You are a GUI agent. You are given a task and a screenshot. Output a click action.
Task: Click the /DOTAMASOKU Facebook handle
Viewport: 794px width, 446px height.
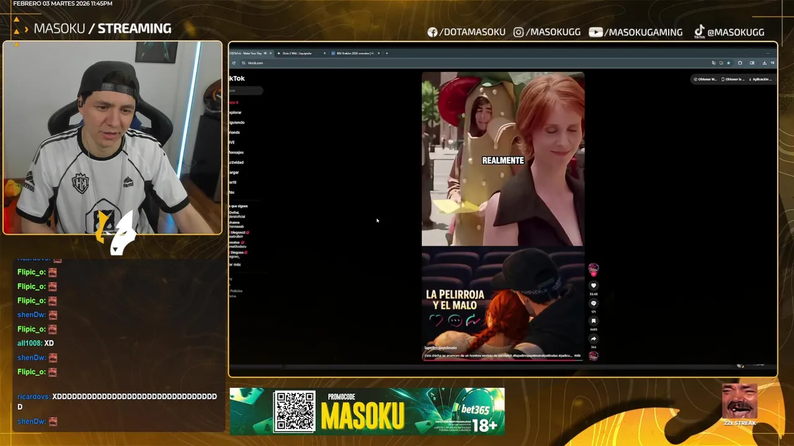click(466, 32)
